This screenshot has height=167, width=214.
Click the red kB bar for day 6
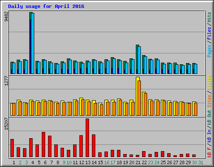pyautogui.click(x=43, y=144)
